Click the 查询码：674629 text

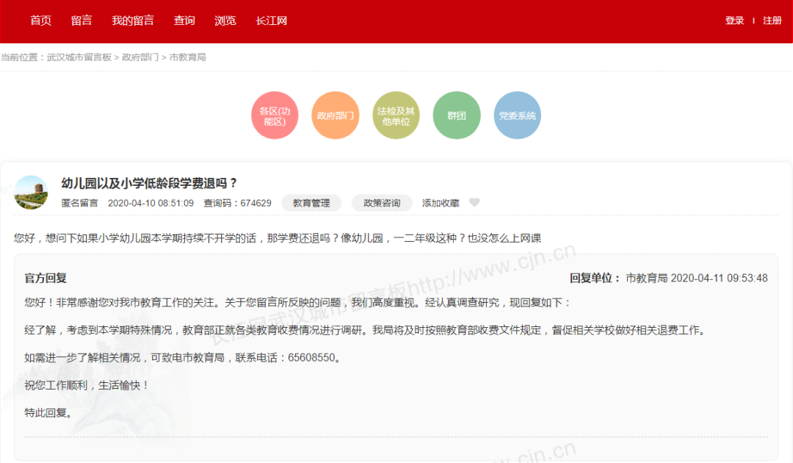pyautogui.click(x=238, y=203)
